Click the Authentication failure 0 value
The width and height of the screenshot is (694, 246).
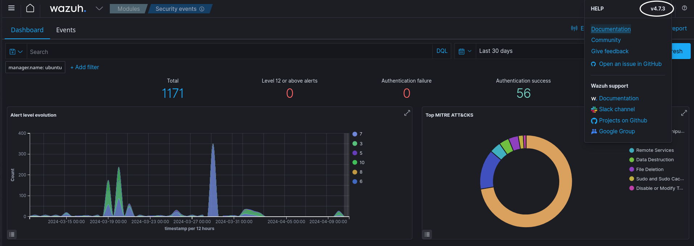coord(407,93)
